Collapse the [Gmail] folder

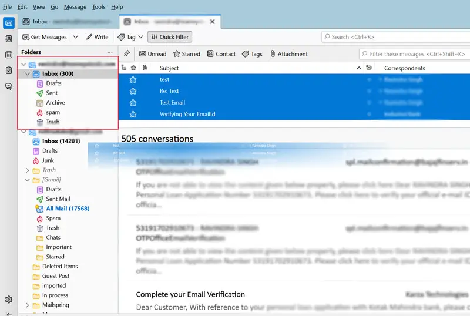pyautogui.click(x=27, y=180)
